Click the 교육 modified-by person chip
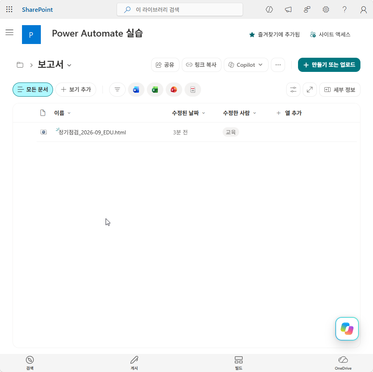 [231, 132]
